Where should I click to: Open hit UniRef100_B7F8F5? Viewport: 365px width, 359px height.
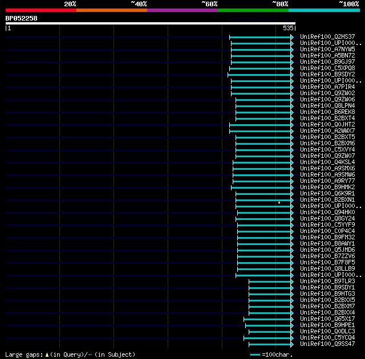tap(327, 263)
